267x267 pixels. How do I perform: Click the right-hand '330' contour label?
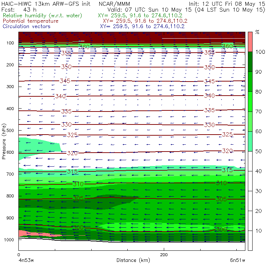tap(210, 125)
